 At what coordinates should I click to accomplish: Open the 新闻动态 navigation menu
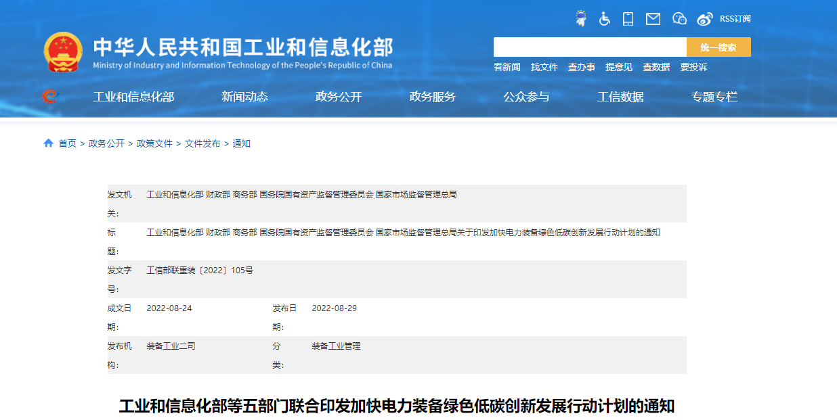(244, 97)
